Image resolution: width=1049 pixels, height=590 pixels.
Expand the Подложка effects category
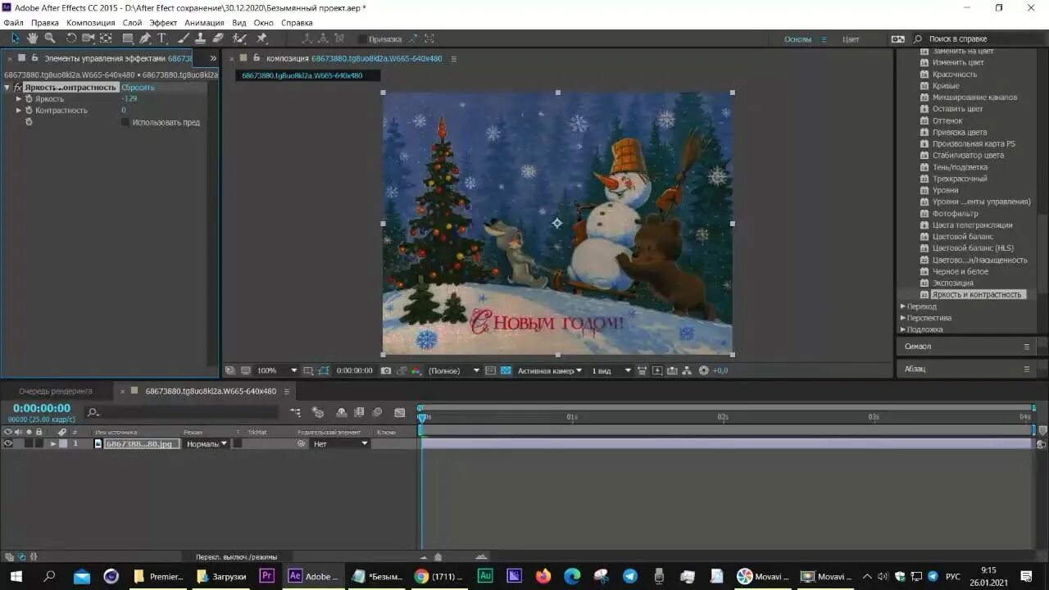(903, 329)
